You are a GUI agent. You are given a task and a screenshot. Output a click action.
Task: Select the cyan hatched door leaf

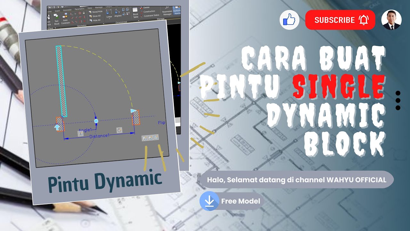(x=61, y=81)
